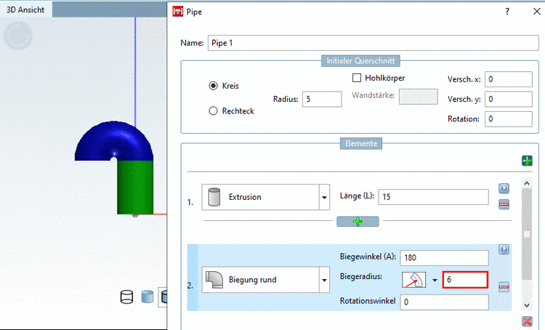Remove the Extrusion element with minus icon
Screen dimensions: 545x330
point(504,204)
